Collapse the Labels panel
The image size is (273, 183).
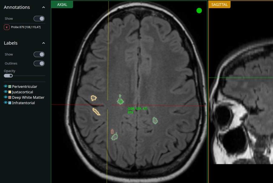pos(43,43)
